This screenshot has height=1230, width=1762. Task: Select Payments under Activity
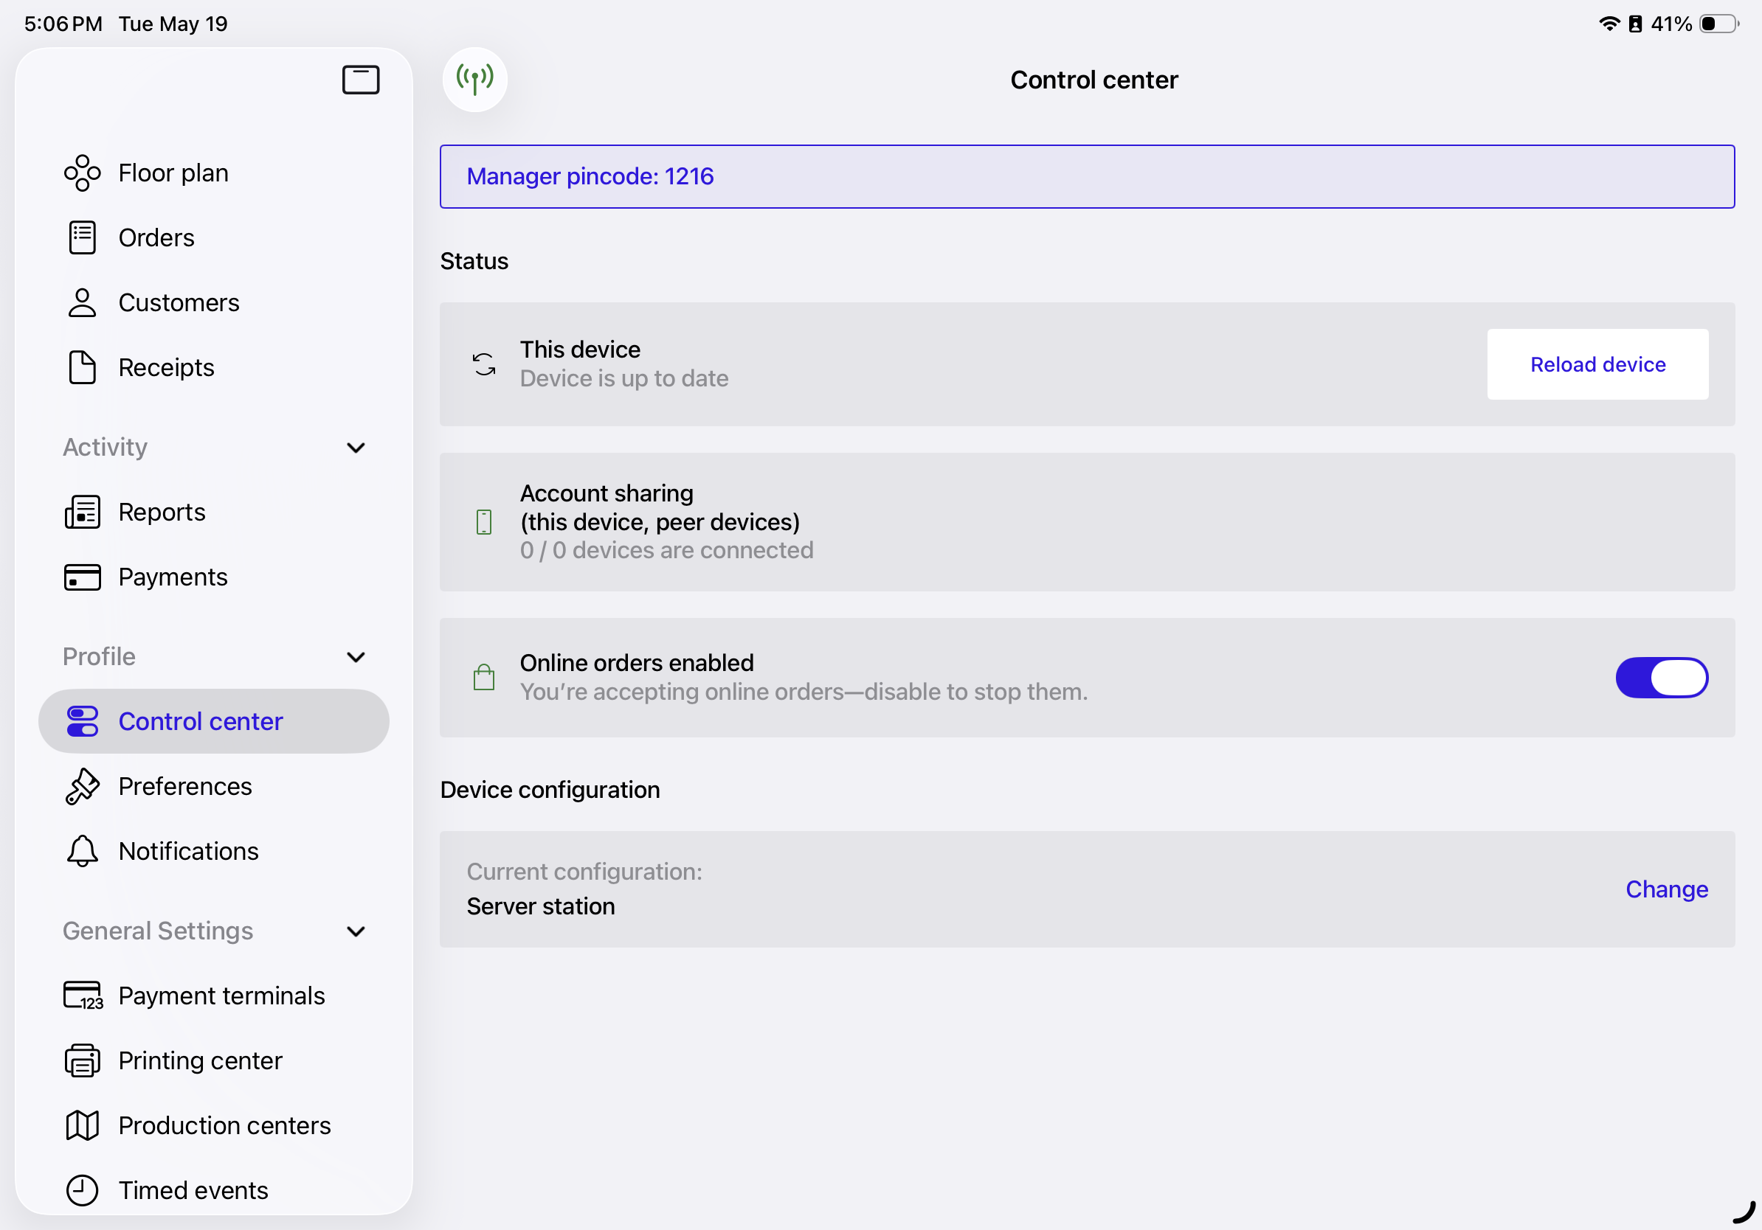pyautogui.click(x=214, y=577)
